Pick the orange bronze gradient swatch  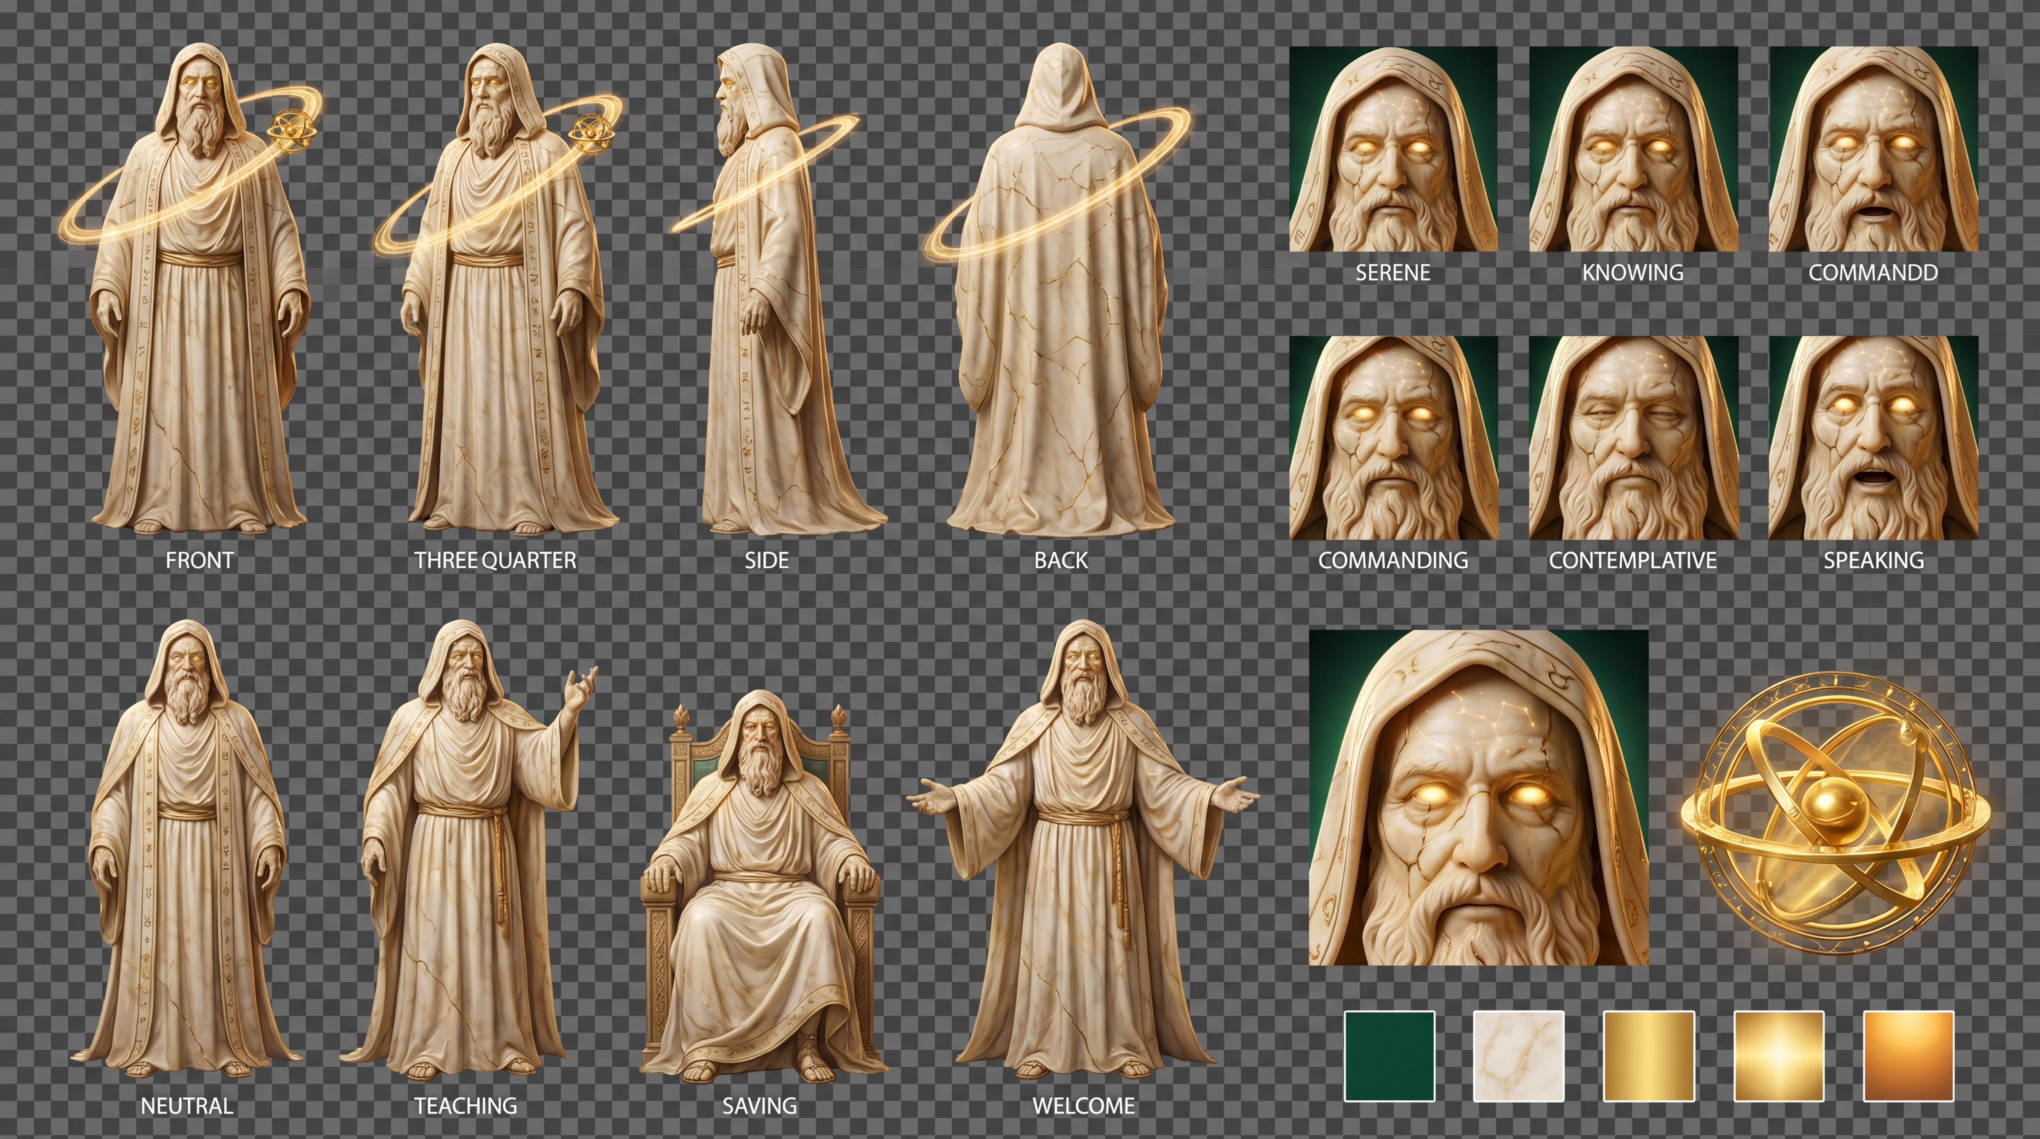(x=1908, y=1057)
